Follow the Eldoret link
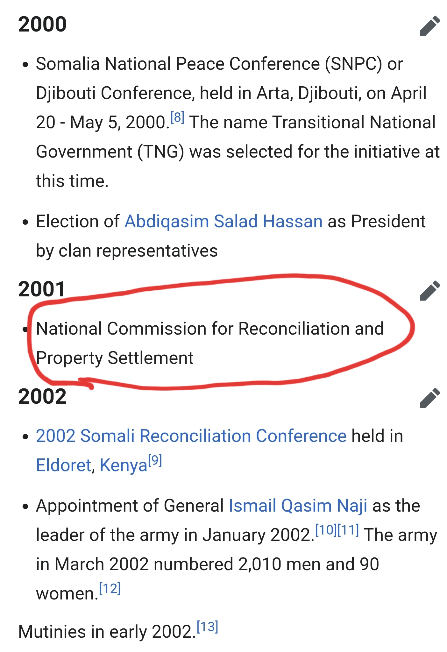 pos(64,465)
